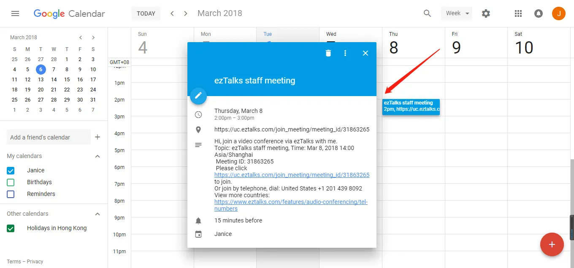
Task: Select day 31 in mini calendar
Action: (93, 100)
